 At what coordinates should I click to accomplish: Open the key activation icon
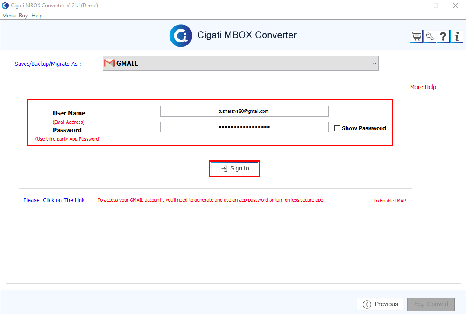coord(430,36)
